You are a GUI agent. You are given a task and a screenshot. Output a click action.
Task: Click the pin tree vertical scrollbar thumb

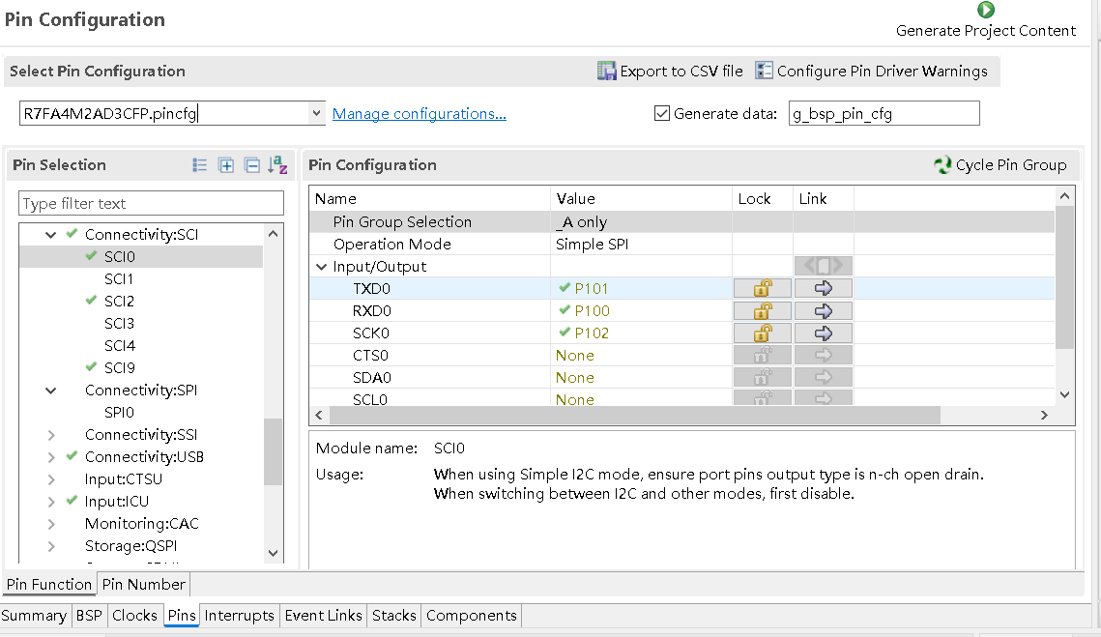click(274, 451)
